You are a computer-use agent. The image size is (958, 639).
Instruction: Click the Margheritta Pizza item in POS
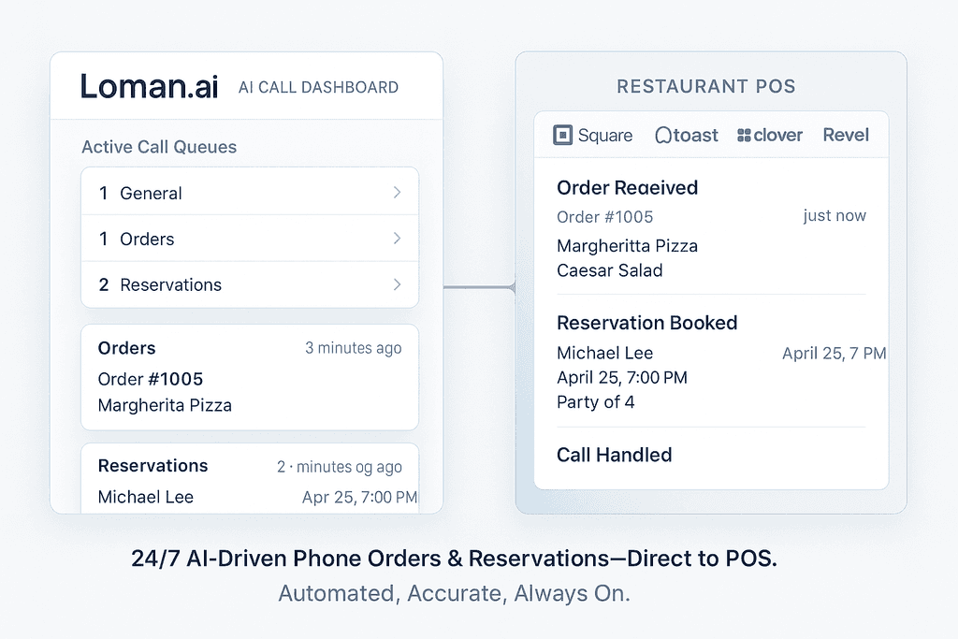tap(627, 246)
